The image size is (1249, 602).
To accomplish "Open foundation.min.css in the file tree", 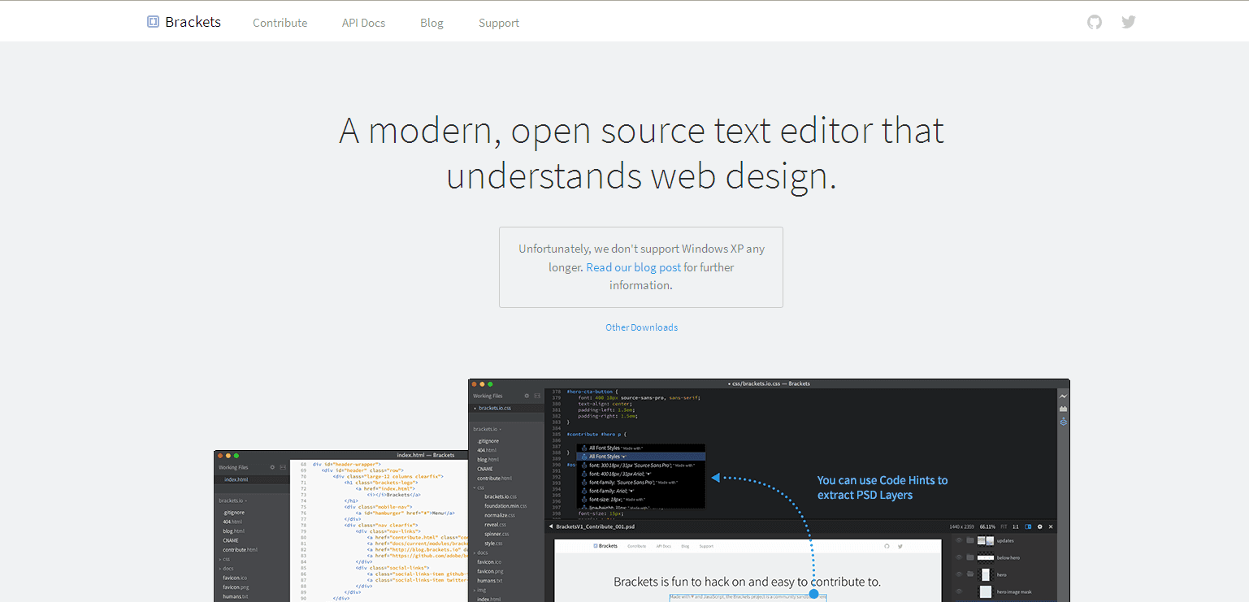I will [x=505, y=506].
